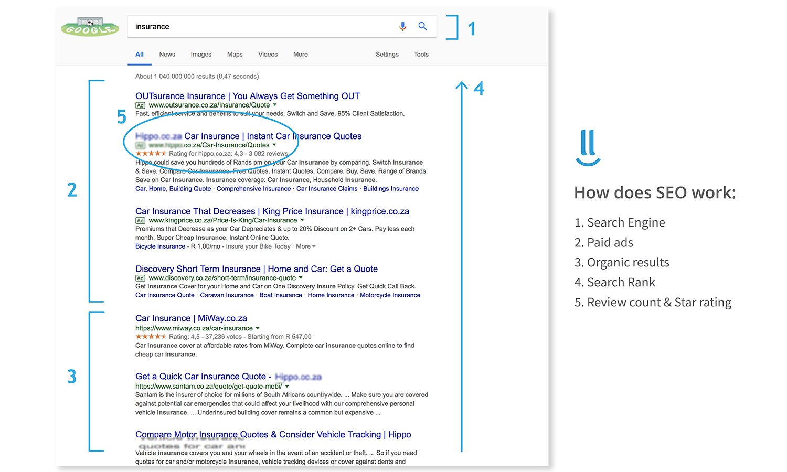Switch to the News tab

pos(167,55)
